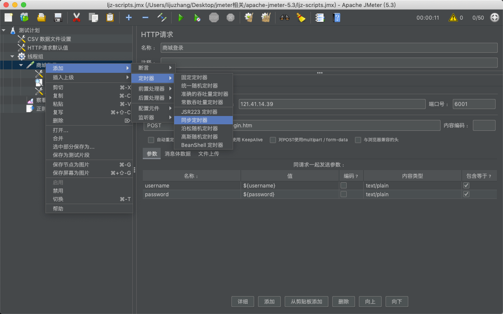Image resolution: width=503 pixels, height=314 pixels.
Task: Clear all results with double broom icon
Action: tap(266, 17)
